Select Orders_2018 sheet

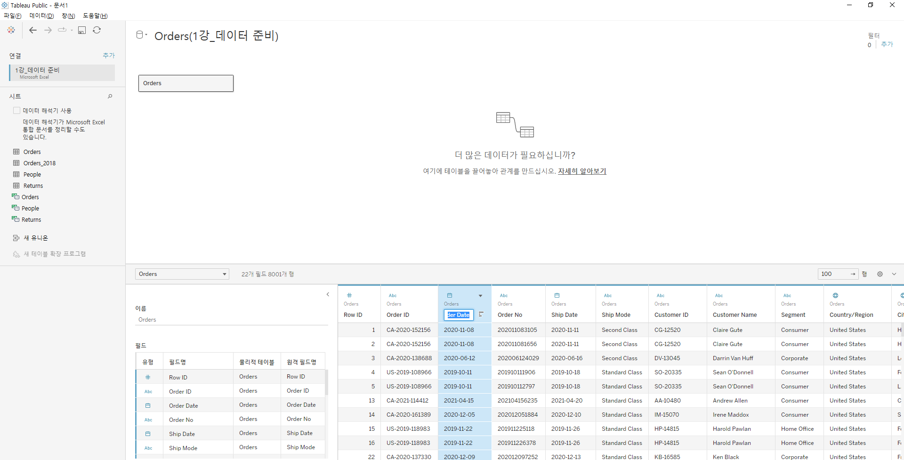point(40,163)
